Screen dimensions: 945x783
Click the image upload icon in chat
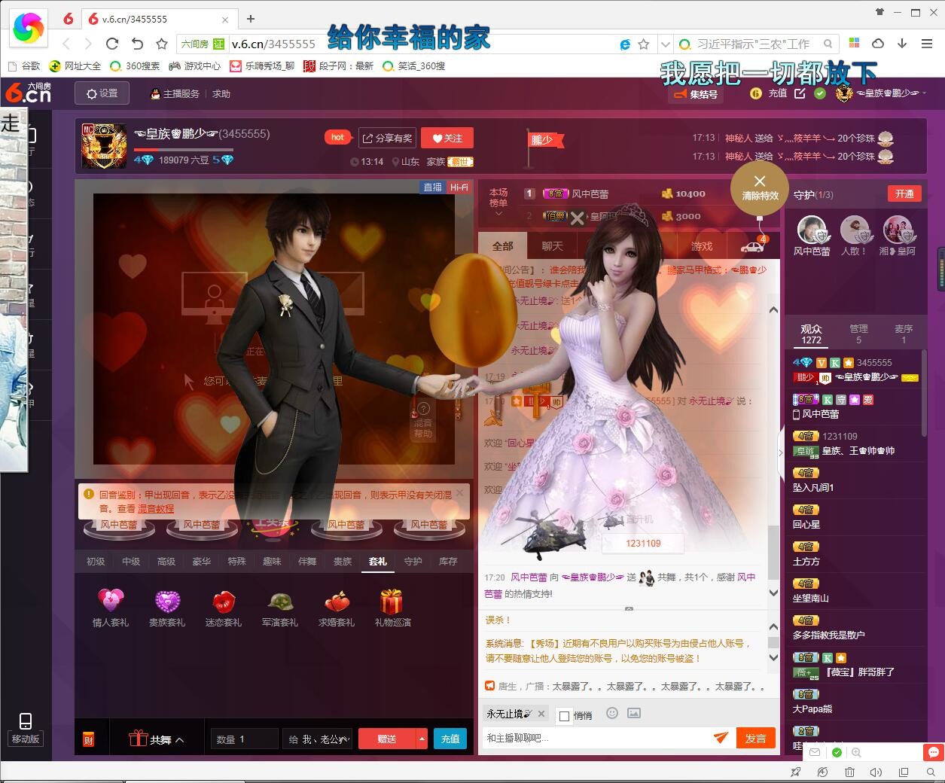tap(634, 713)
